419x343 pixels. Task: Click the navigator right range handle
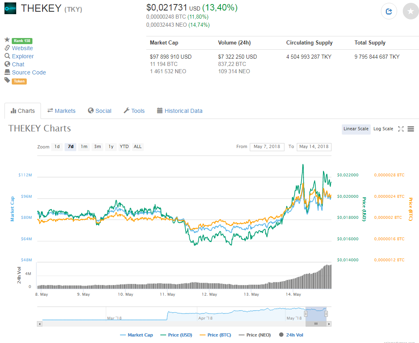tap(326, 313)
